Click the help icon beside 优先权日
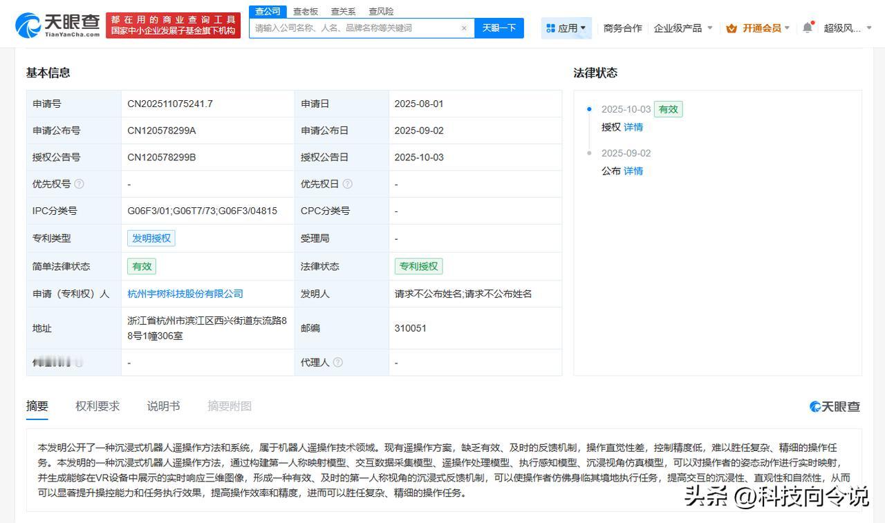885x523 pixels. tap(347, 184)
